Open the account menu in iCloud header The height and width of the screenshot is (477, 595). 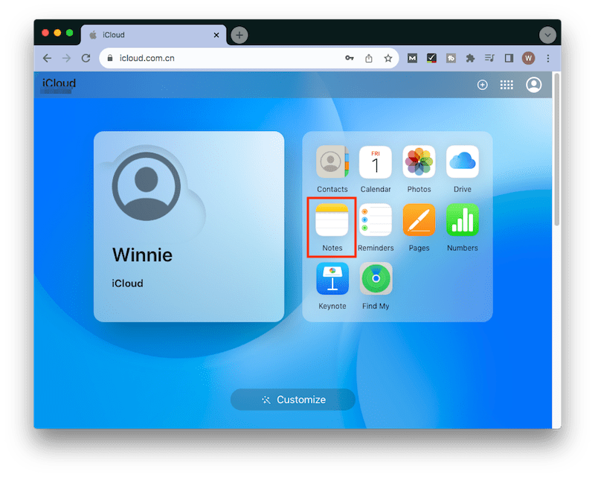533,85
